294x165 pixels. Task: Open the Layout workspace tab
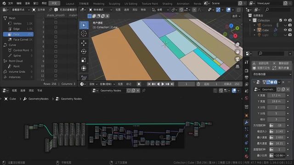click(x=70, y=4)
